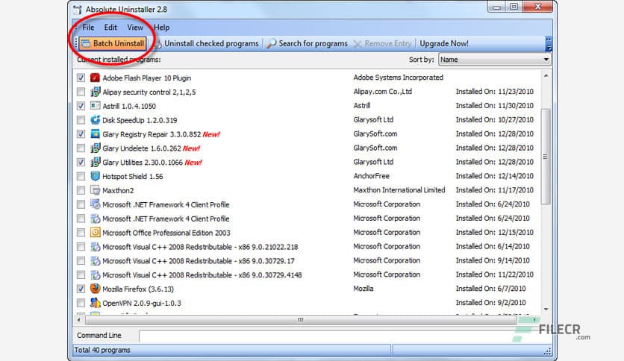This screenshot has width=624, height=361.
Task: Check the OpenVPN 2.0.9-gui checkbox
Action: click(81, 303)
